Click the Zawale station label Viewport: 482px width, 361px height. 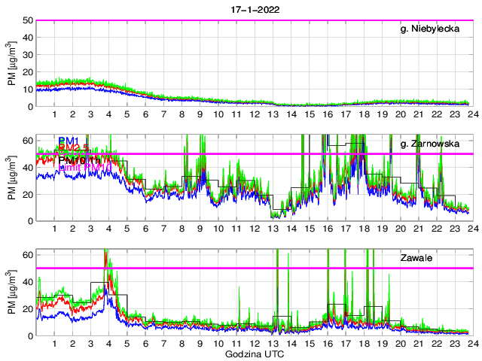(x=416, y=258)
